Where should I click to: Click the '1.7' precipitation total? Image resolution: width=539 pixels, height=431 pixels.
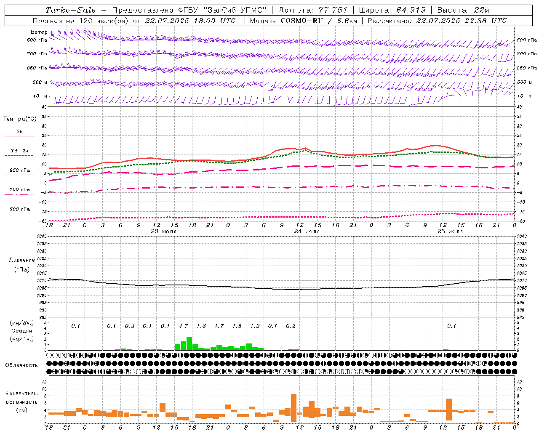pyautogui.click(x=219, y=326)
